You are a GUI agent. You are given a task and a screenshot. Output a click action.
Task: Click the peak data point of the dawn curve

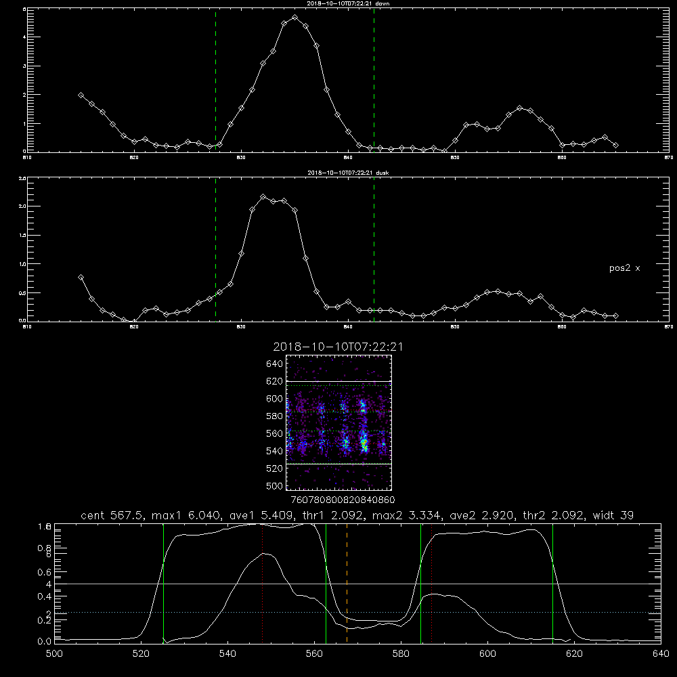point(295,18)
